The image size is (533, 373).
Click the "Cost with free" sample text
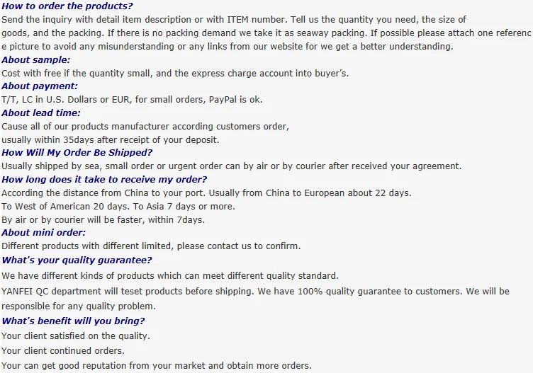click(x=175, y=73)
